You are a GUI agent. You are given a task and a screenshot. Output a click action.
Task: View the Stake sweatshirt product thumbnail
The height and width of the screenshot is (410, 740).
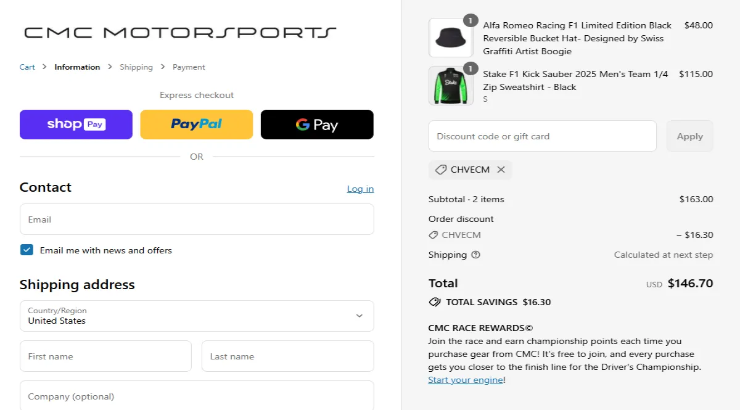(451, 86)
